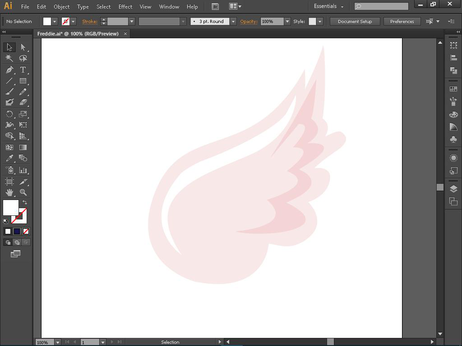This screenshot has width=462, height=346.
Task: Select the Direct Selection tool
Action: pos(23,47)
